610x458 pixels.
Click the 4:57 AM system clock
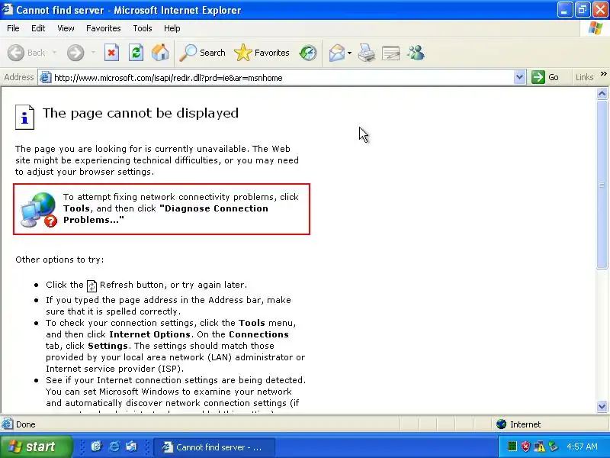(x=582, y=447)
